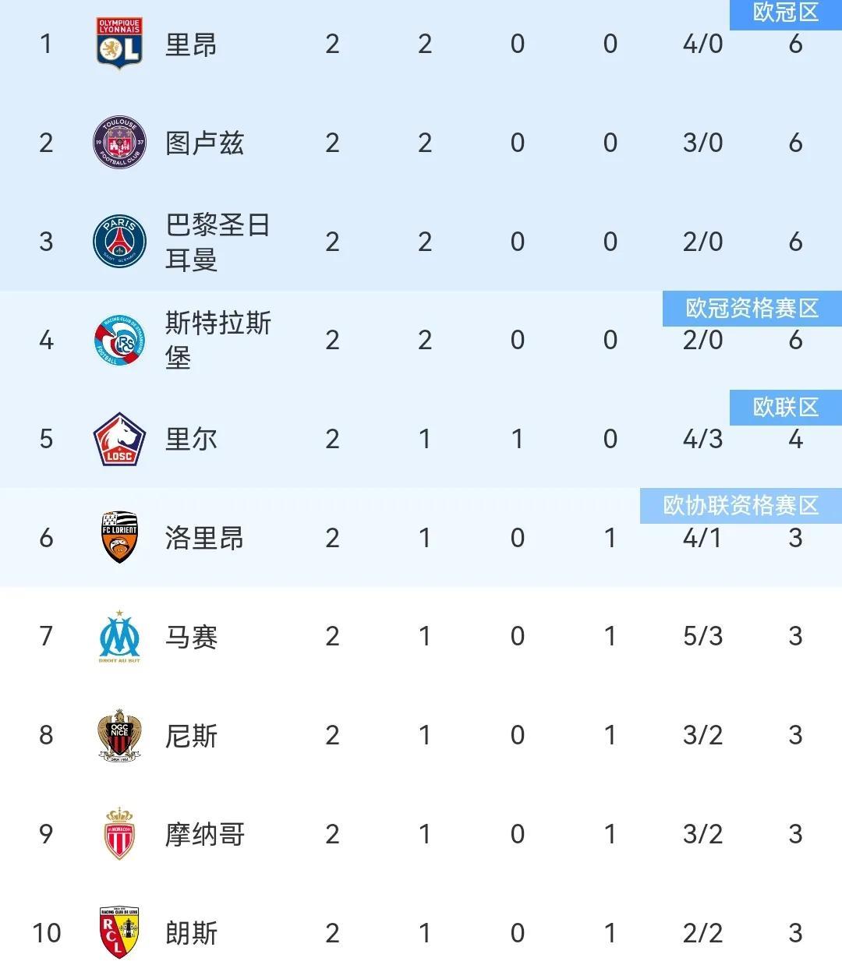This screenshot has height=972, width=842.
Task: Open the RC Strasbourg club crest
Action: [x=119, y=341]
